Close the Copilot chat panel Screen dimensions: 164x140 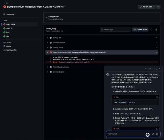[x=159, y=69]
